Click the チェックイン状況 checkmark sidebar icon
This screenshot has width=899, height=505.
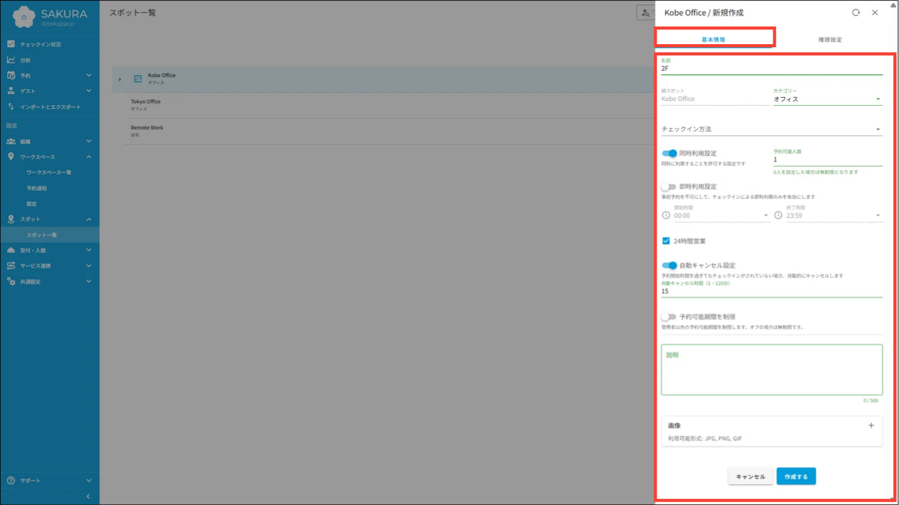(x=11, y=44)
